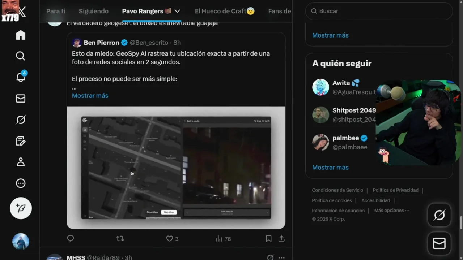The height and width of the screenshot is (260, 463).
Task: Open Shitpost 2049 avatar thumbnail
Action: click(x=320, y=115)
